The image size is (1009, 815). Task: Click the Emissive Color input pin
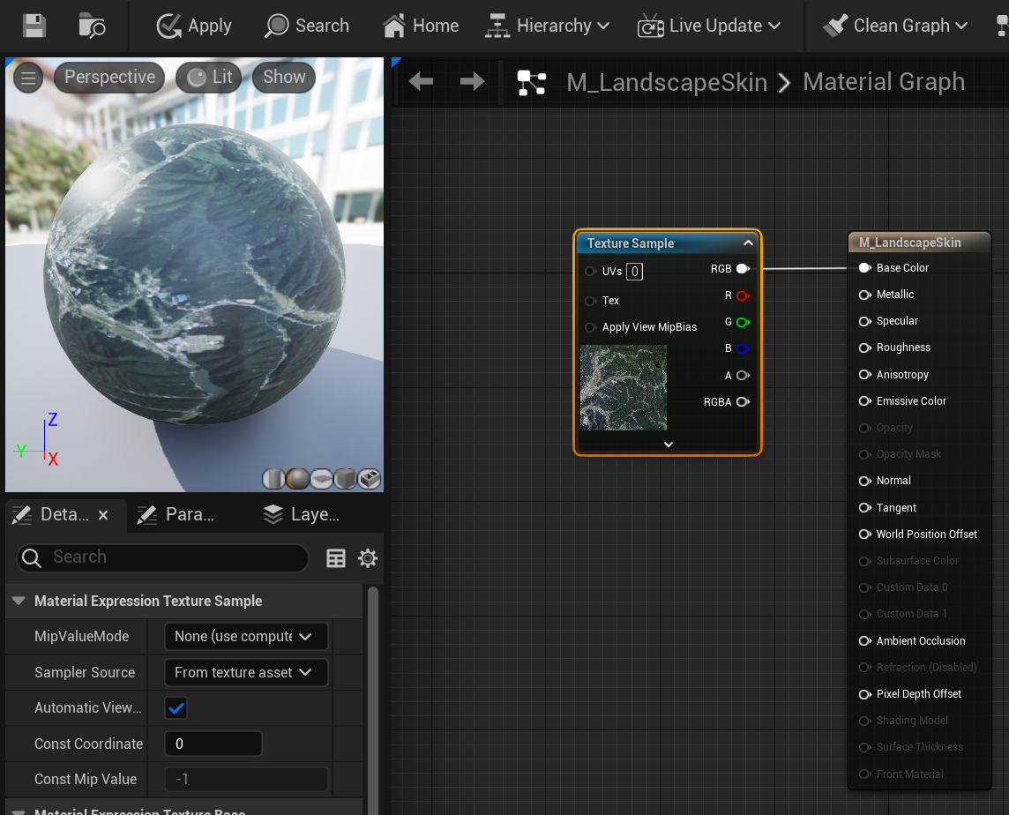865,401
